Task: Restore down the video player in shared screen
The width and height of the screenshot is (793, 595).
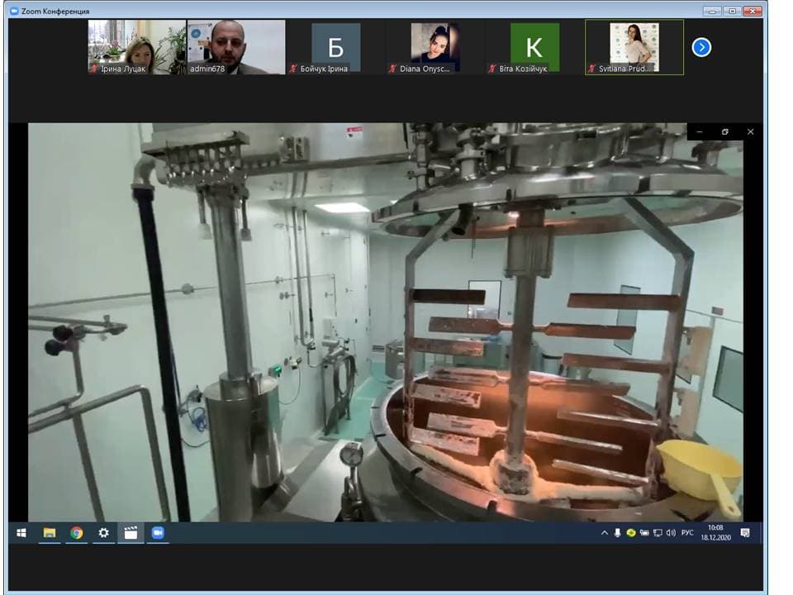Action: [x=724, y=131]
